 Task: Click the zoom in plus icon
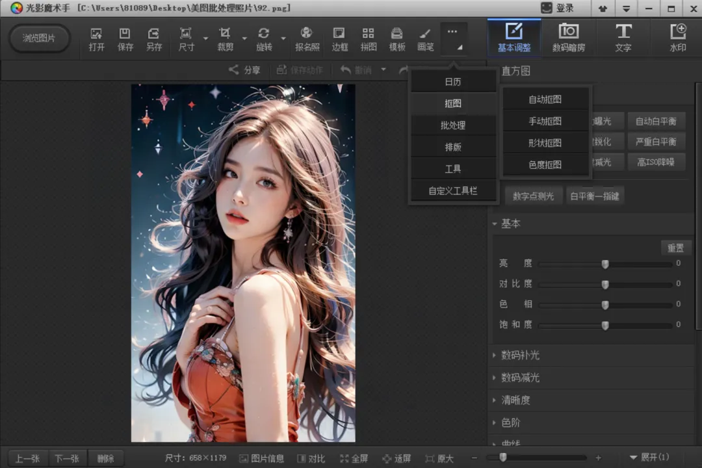click(x=598, y=458)
